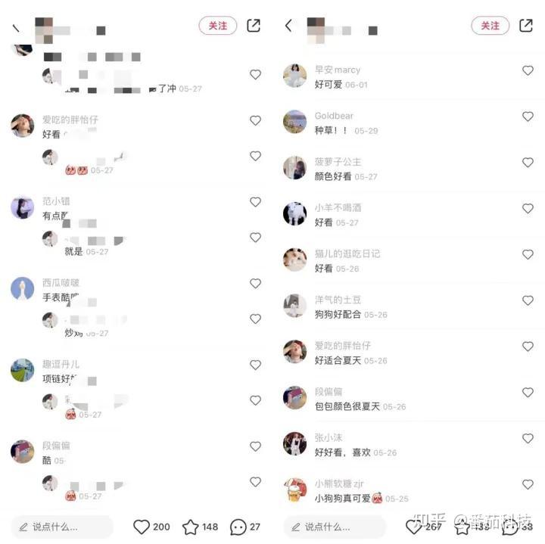The width and height of the screenshot is (545, 544).
Task: Like Goldbear's comment 种草
Action: [528, 117]
